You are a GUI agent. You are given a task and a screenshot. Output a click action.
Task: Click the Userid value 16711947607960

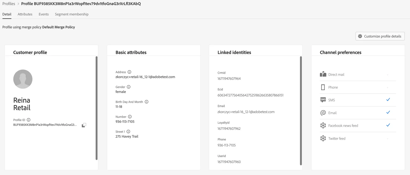[x=229, y=162]
